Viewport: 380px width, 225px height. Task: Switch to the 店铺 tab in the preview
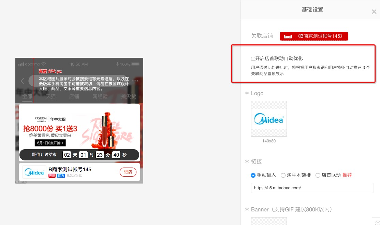pyautogui.click(x=74, y=96)
